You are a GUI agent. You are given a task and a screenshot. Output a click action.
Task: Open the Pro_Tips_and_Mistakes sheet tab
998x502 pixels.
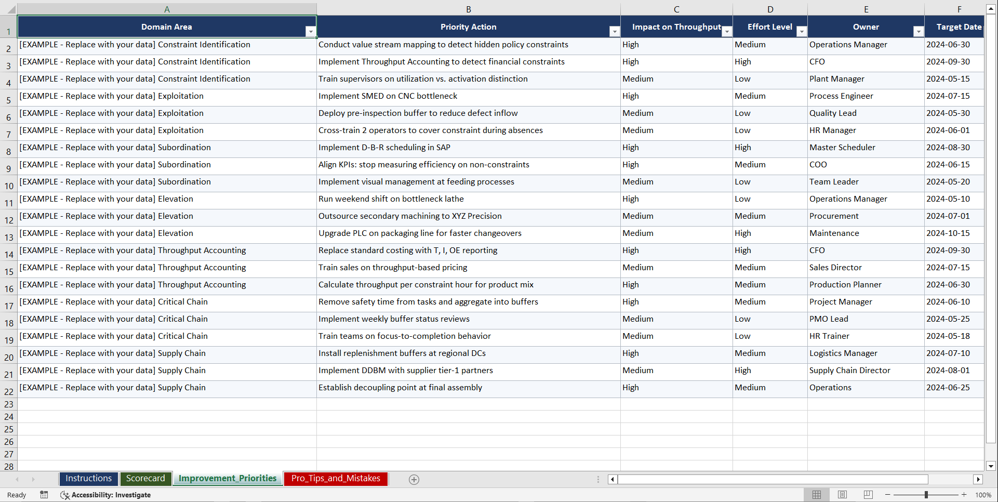click(336, 479)
